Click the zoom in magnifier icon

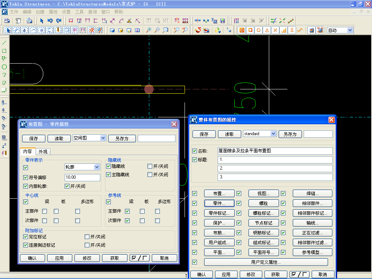(x=149, y=30)
